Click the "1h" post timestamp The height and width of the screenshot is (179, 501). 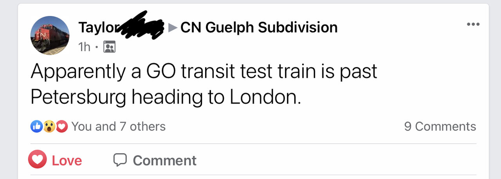pos(84,47)
